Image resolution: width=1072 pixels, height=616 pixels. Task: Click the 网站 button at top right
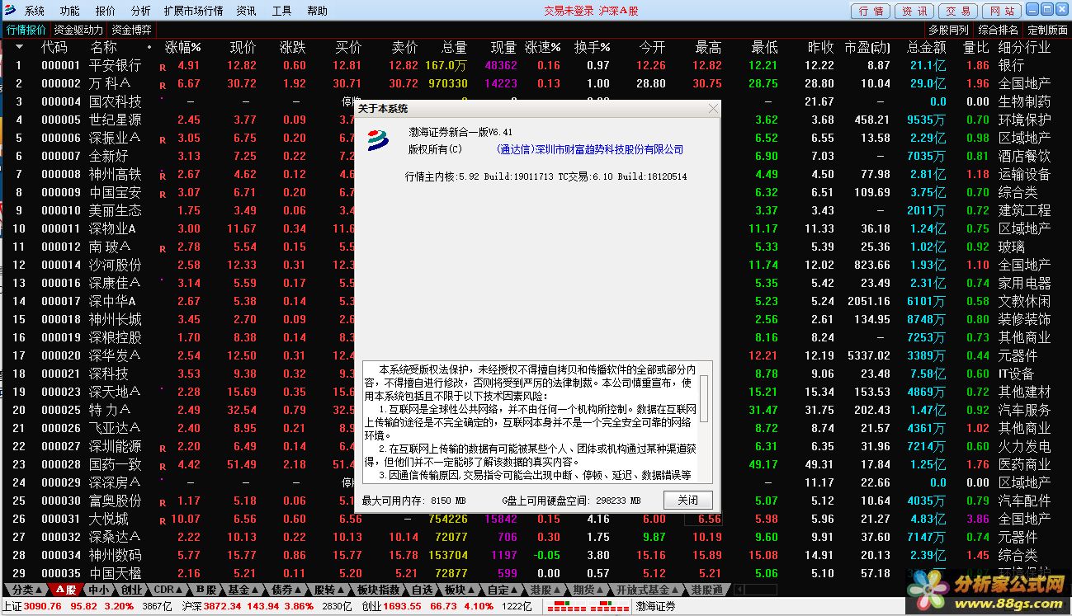pos(1002,11)
